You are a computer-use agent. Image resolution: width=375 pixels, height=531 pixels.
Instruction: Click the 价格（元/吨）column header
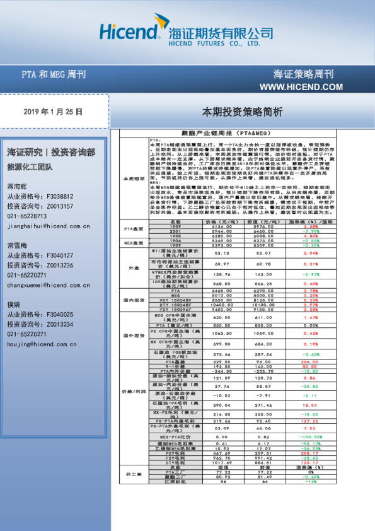pos(222,222)
